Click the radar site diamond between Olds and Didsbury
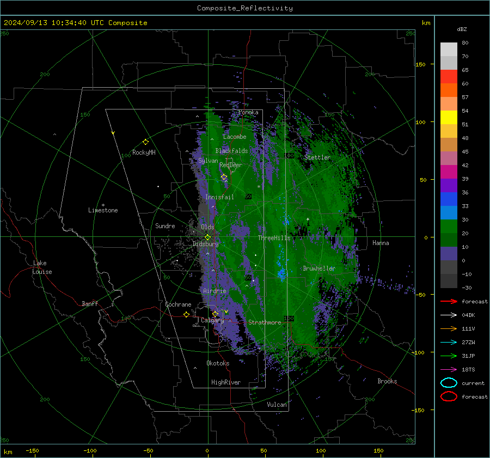Screen dimensions: 490x458 pos(207,237)
